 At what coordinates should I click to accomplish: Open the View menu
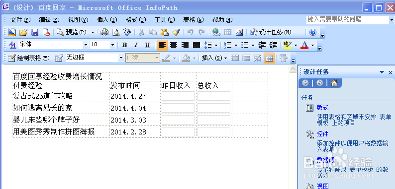tap(78, 20)
